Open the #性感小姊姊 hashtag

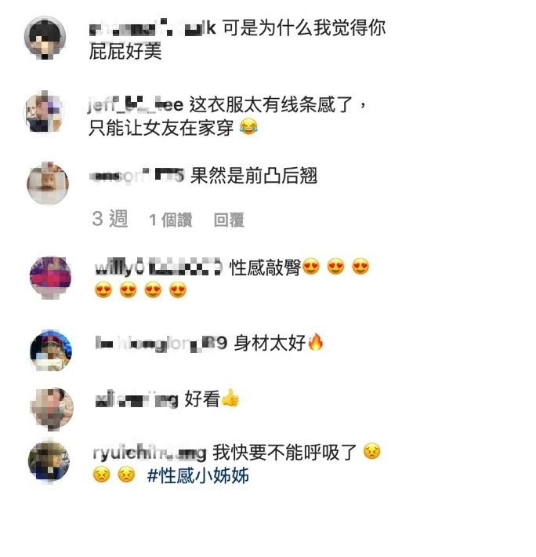tap(198, 475)
